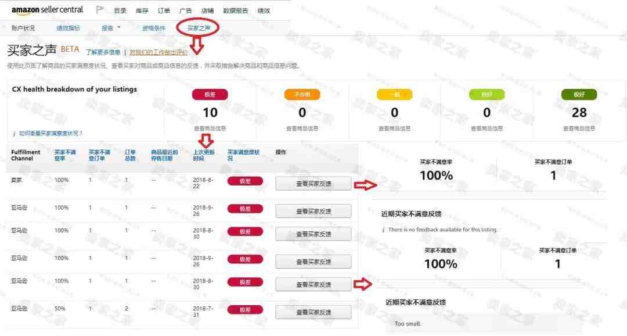Click the 'Too small.' feedback text

pyautogui.click(x=408, y=324)
